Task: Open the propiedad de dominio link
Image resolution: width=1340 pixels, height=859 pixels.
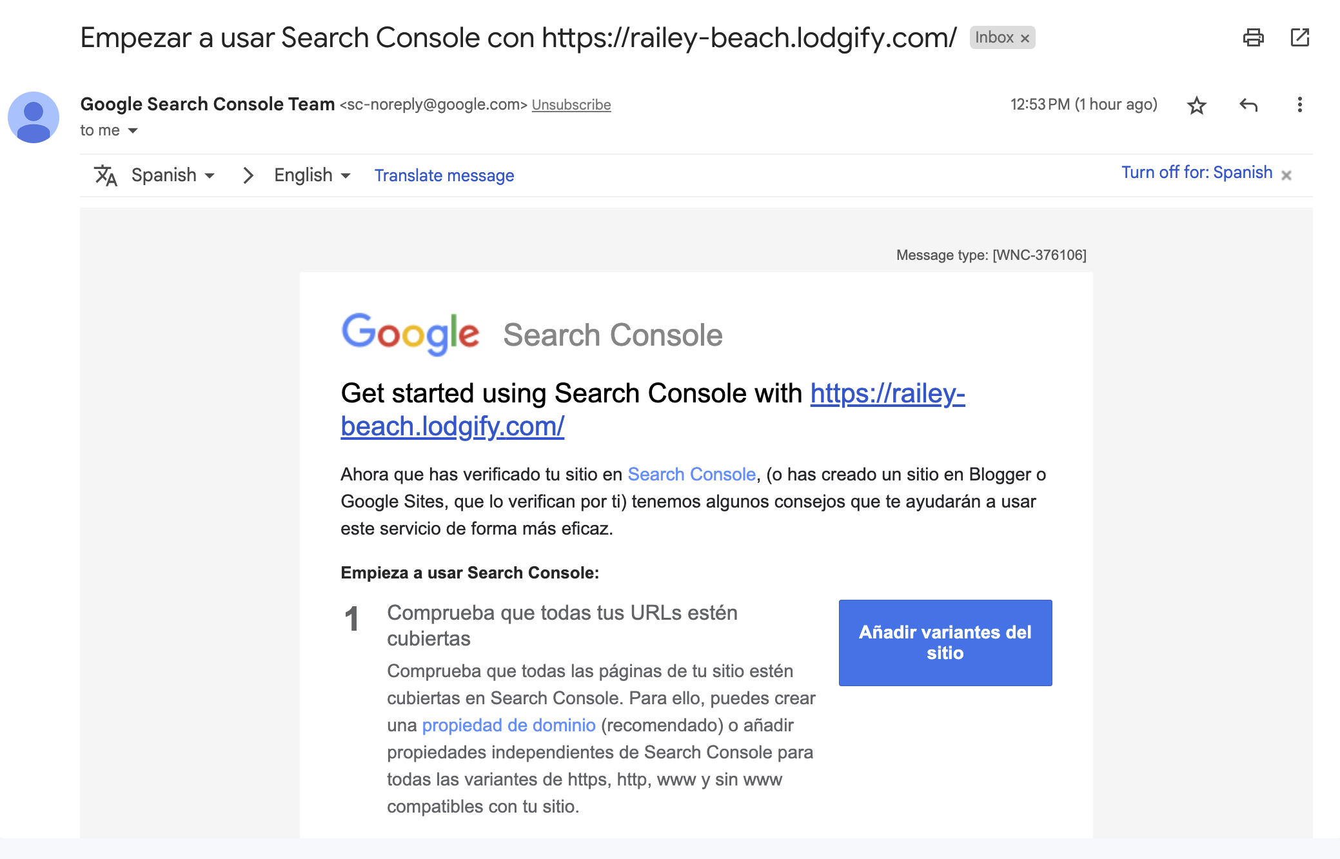Action: pyautogui.click(x=508, y=726)
